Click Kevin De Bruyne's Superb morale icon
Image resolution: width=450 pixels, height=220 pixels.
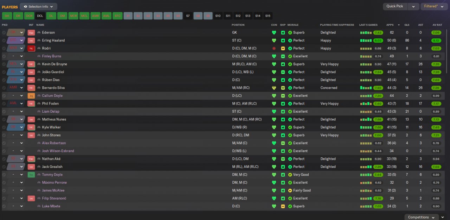290,64
